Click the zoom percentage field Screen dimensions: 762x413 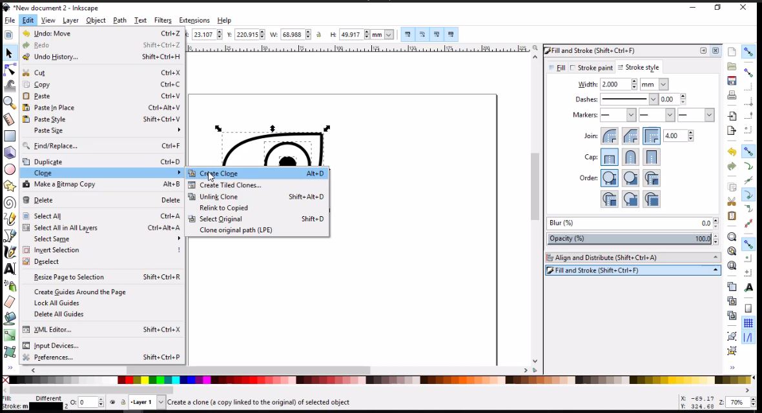coord(737,402)
